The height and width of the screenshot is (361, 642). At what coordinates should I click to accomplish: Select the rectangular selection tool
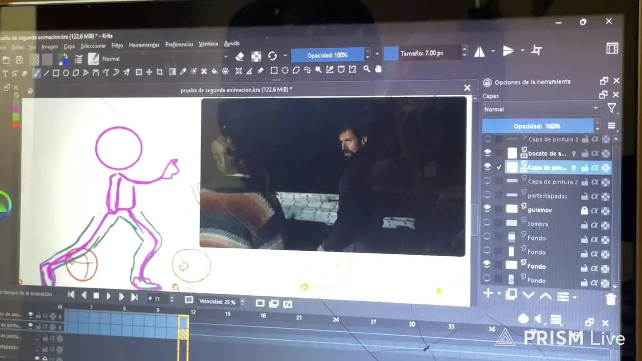(274, 70)
